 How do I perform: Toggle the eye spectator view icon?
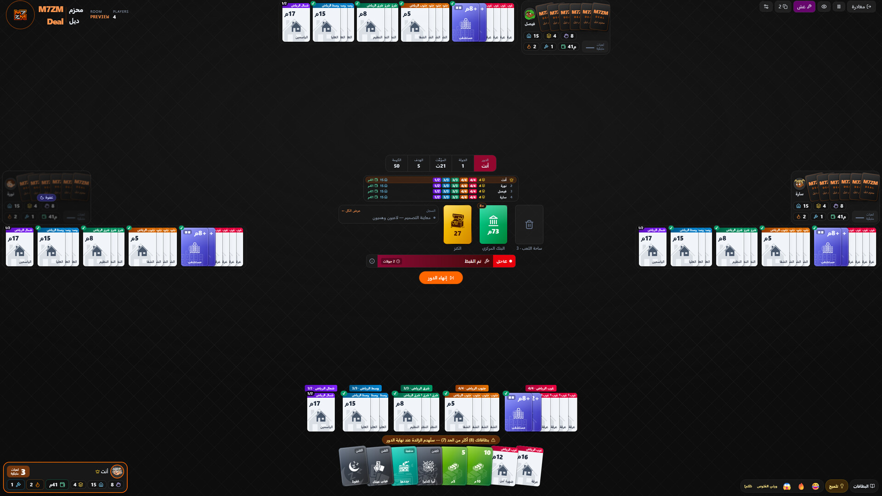pyautogui.click(x=824, y=7)
